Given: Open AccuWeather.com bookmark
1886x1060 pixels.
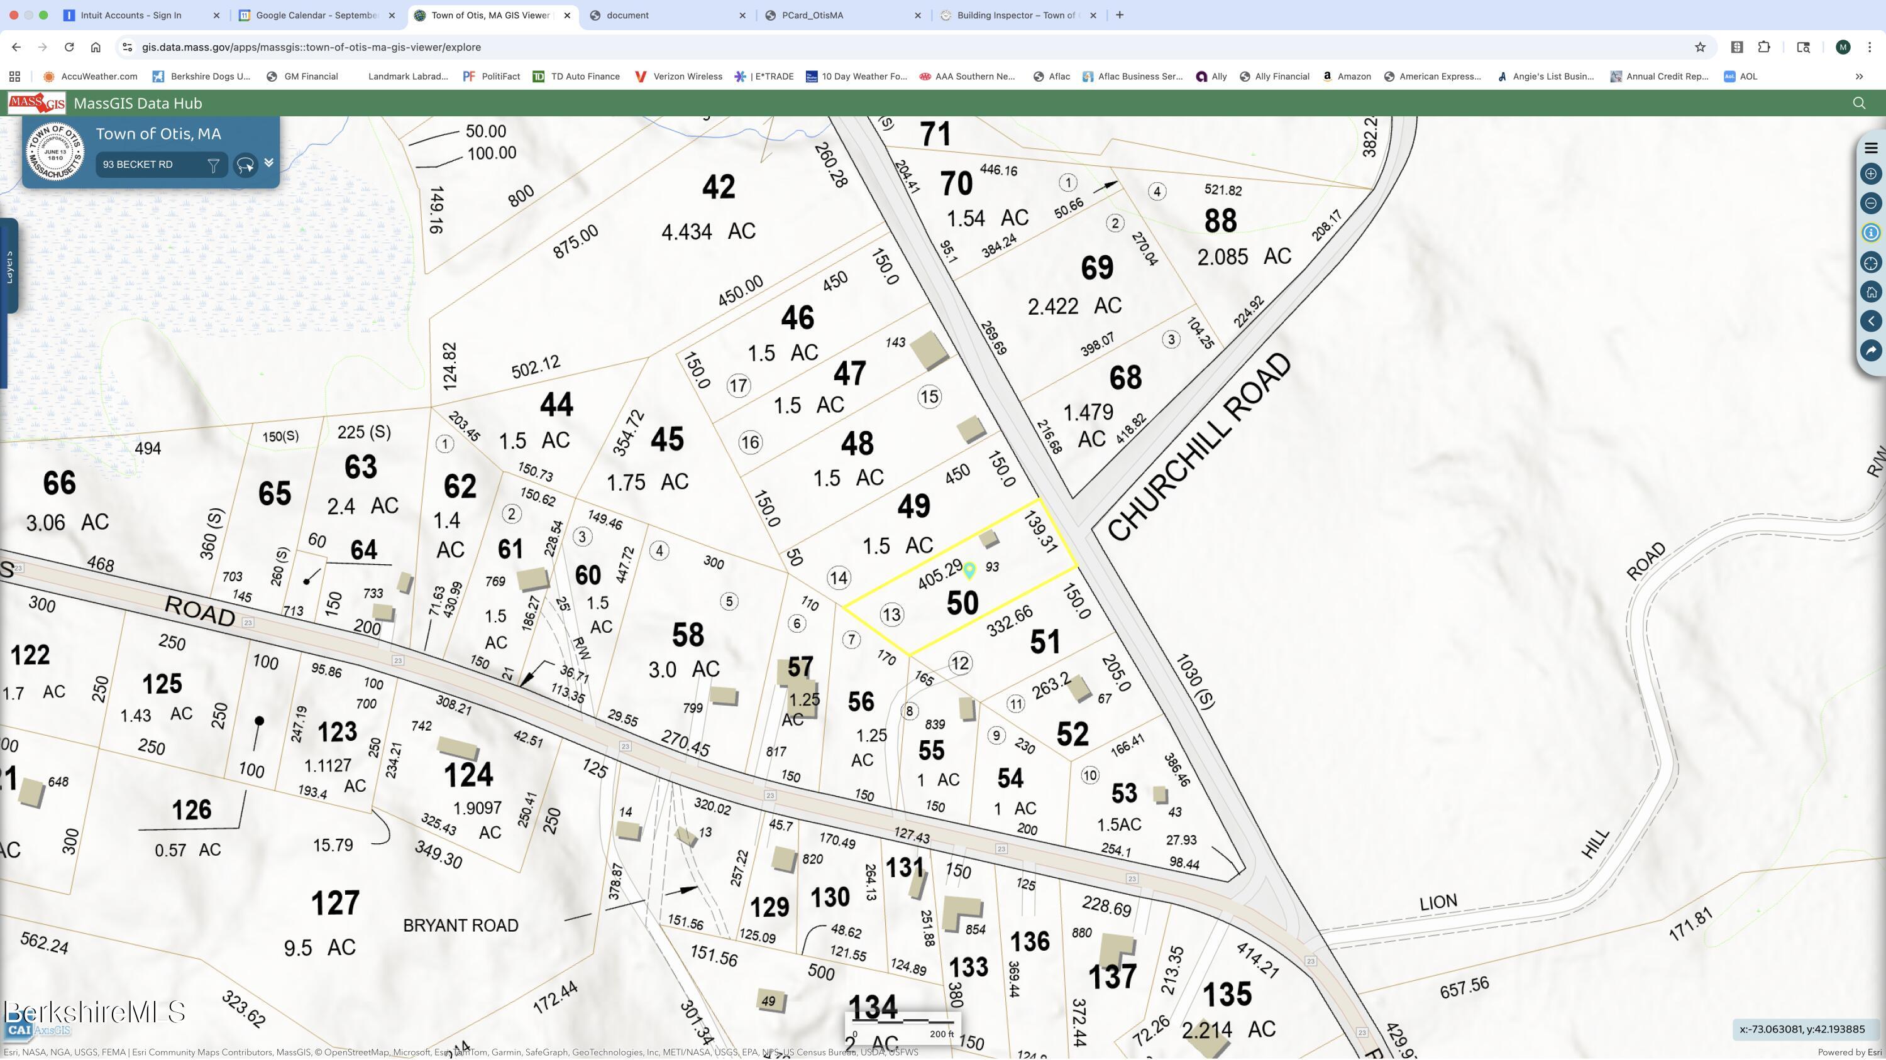Looking at the screenshot, I should point(90,76).
